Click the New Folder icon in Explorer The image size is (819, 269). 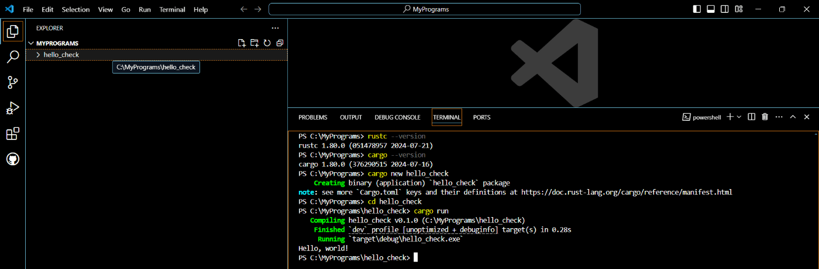tap(254, 43)
